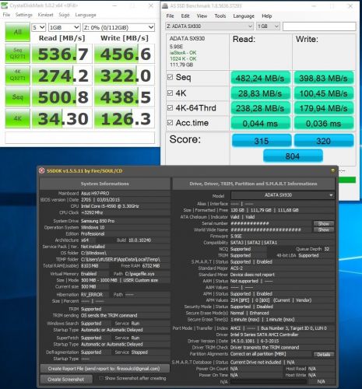The height and width of the screenshot is (389, 362).
Task: Open AS SSD Benchmark Language menu
Action: 244,16
